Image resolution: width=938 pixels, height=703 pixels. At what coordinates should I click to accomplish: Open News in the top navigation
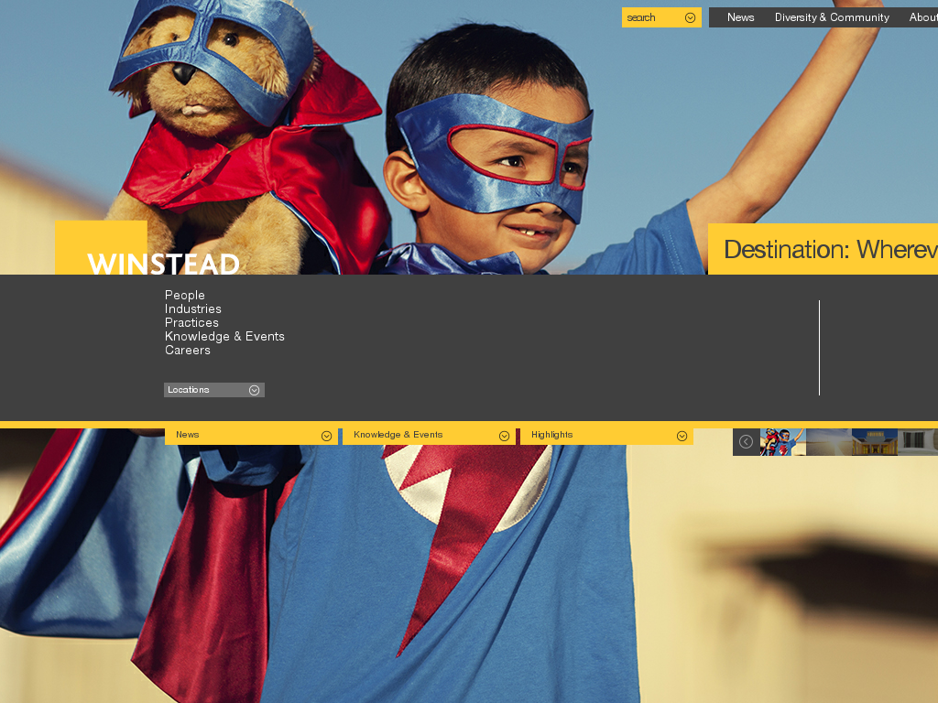740,17
